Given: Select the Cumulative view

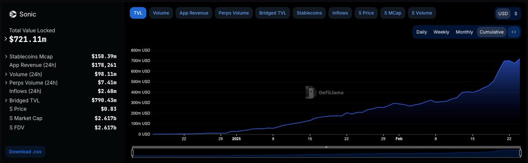Looking at the screenshot, I should (491, 32).
